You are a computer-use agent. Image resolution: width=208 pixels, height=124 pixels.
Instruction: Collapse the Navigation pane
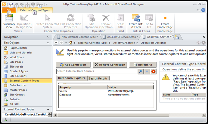pos(48,37)
